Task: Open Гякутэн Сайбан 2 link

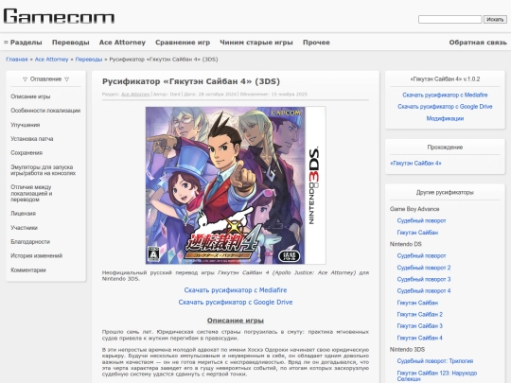Action: [420, 314]
